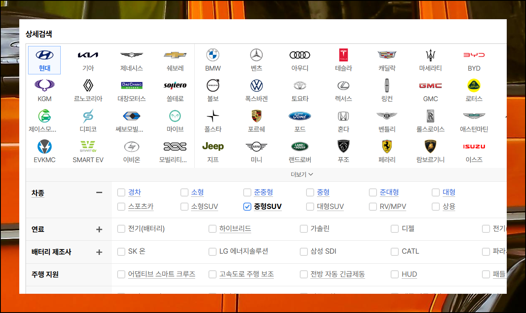Select the Toyota (토요타) brand logo
This screenshot has height=313, width=526.
point(300,85)
